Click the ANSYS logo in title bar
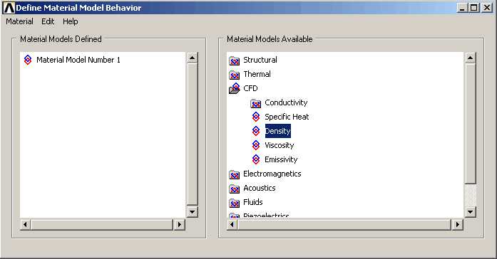The width and height of the screenshot is (497, 259). click(x=9, y=8)
